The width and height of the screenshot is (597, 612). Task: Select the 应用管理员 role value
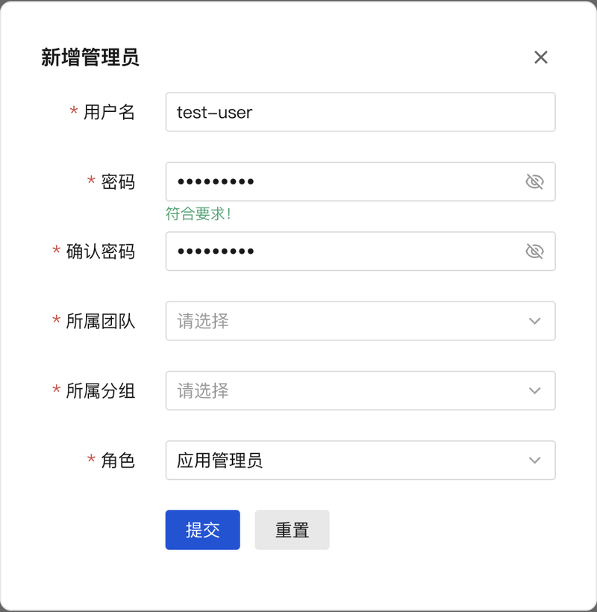coord(219,460)
